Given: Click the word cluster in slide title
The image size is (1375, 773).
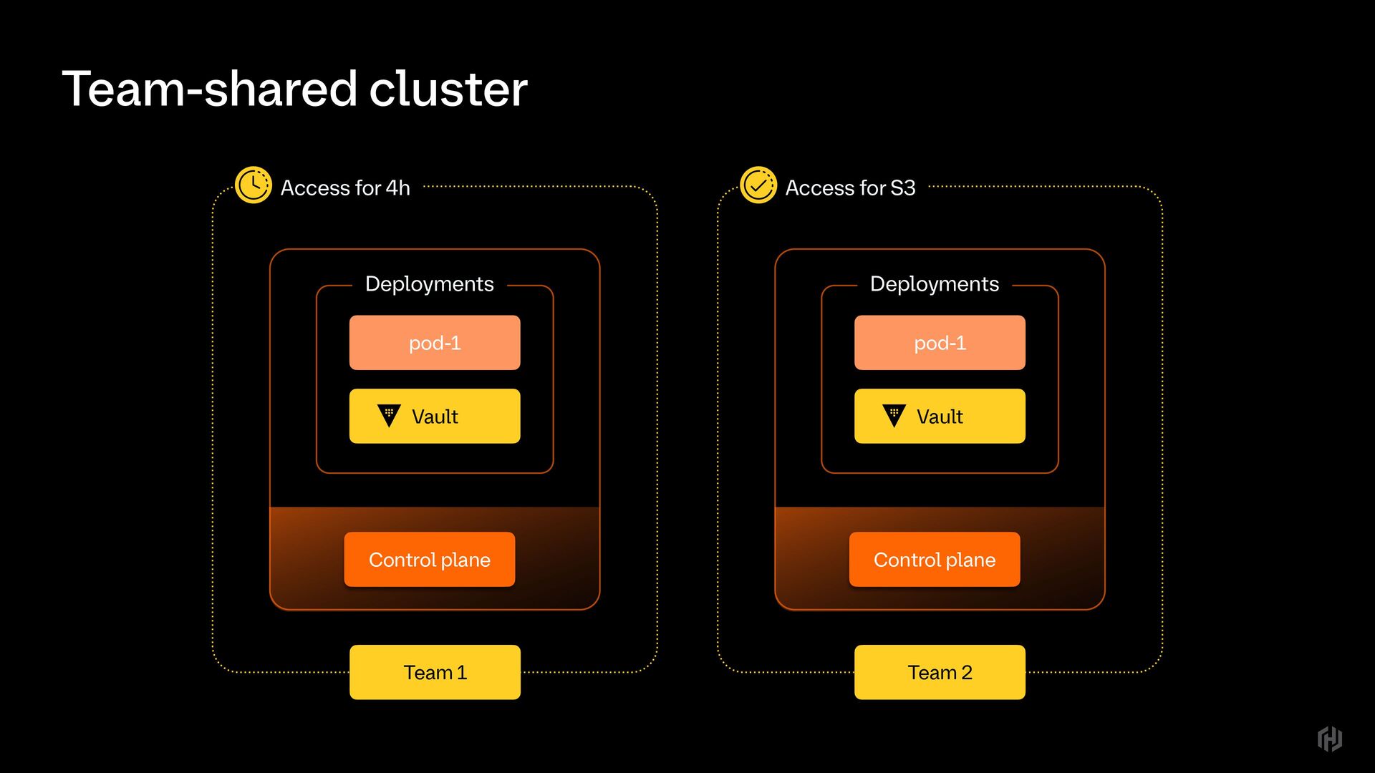Looking at the screenshot, I should point(448,89).
